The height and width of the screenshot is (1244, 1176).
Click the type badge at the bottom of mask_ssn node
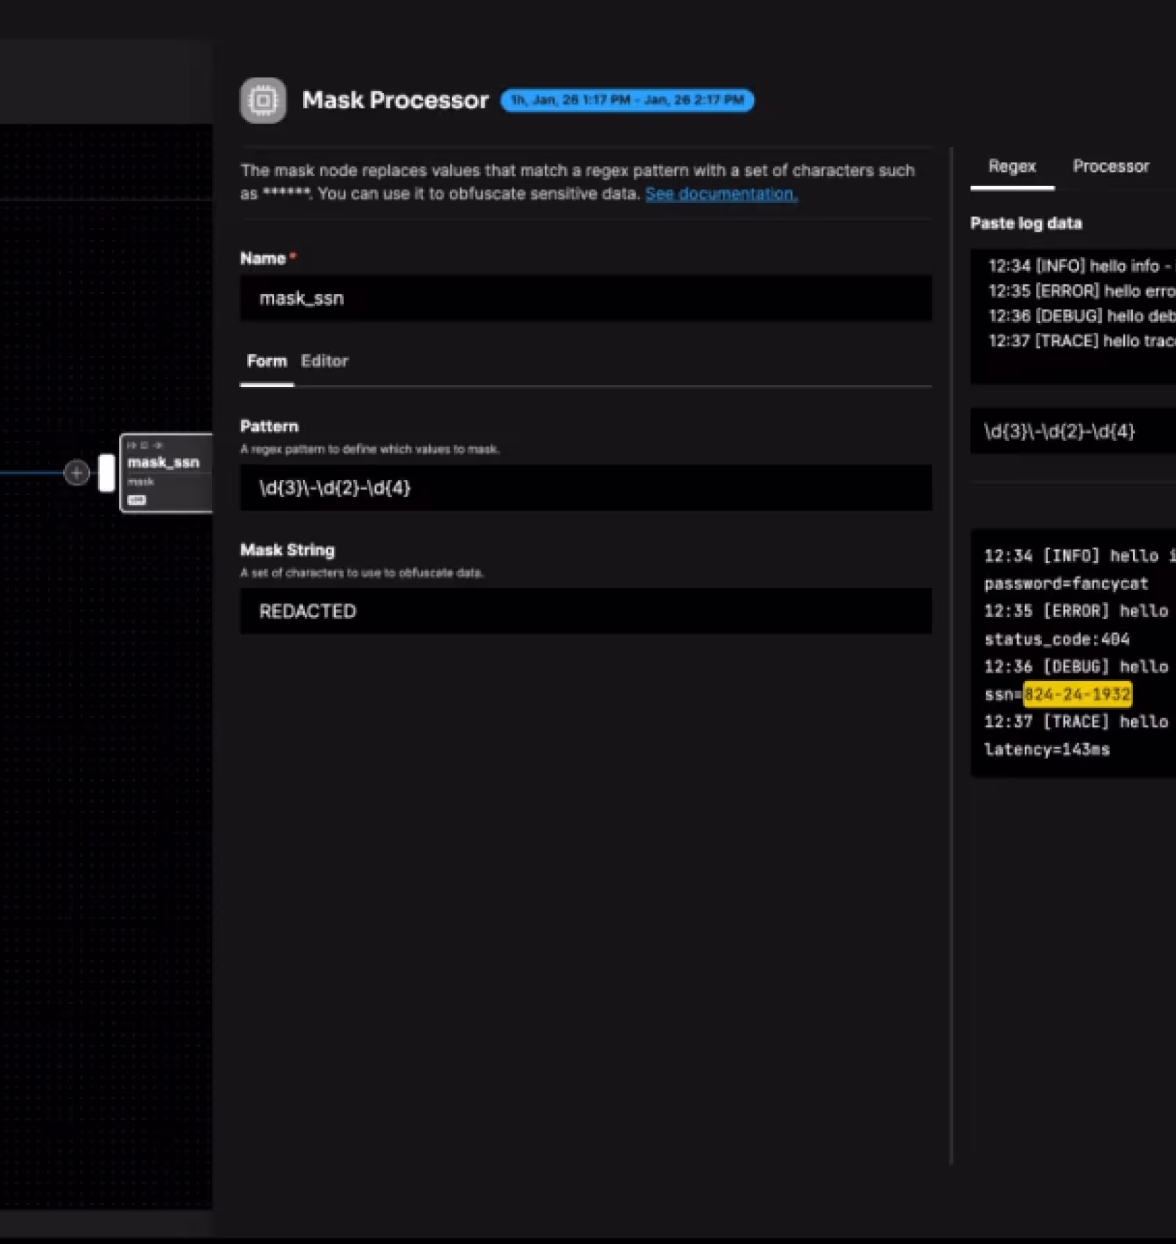pyautogui.click(x=137, y=500)
